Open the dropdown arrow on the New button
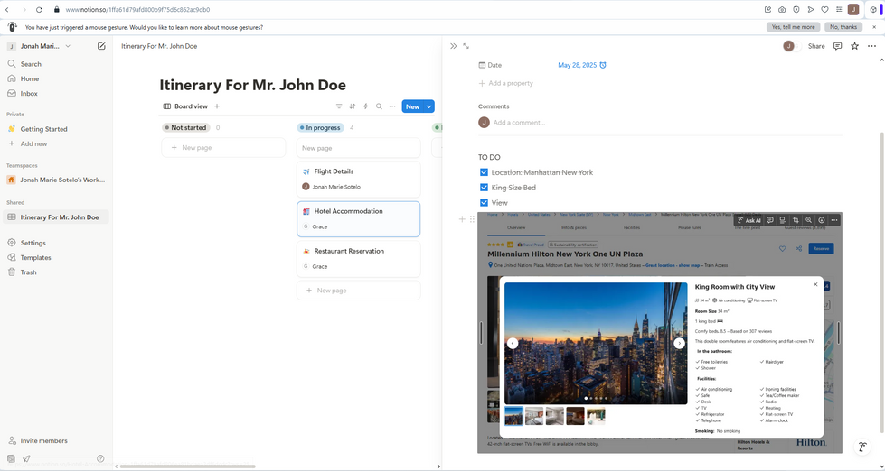 click(x=429, y=106)
